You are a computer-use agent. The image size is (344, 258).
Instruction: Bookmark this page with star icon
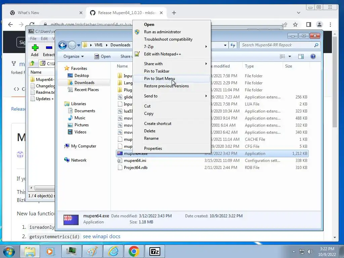[295, 25]
